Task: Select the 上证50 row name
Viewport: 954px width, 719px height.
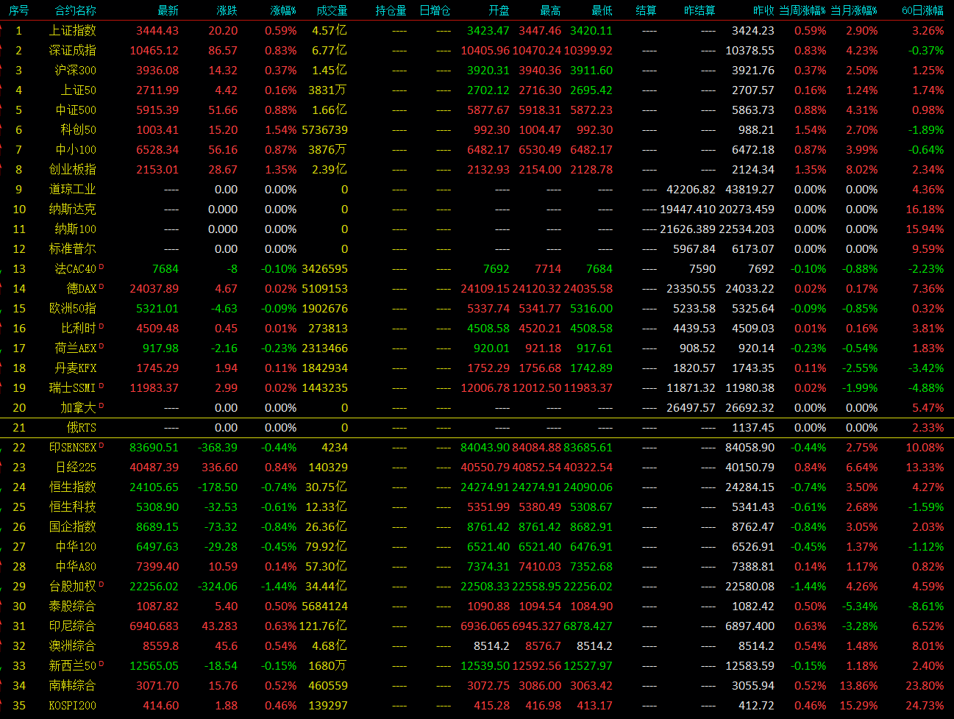Action: coord(78,90)
